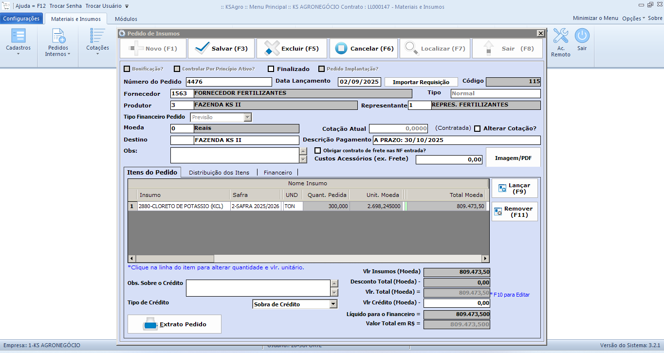Screen dimensions: 664x353
Task: Check the Alterar Cotação? checkbox
Action: (478, 129)
